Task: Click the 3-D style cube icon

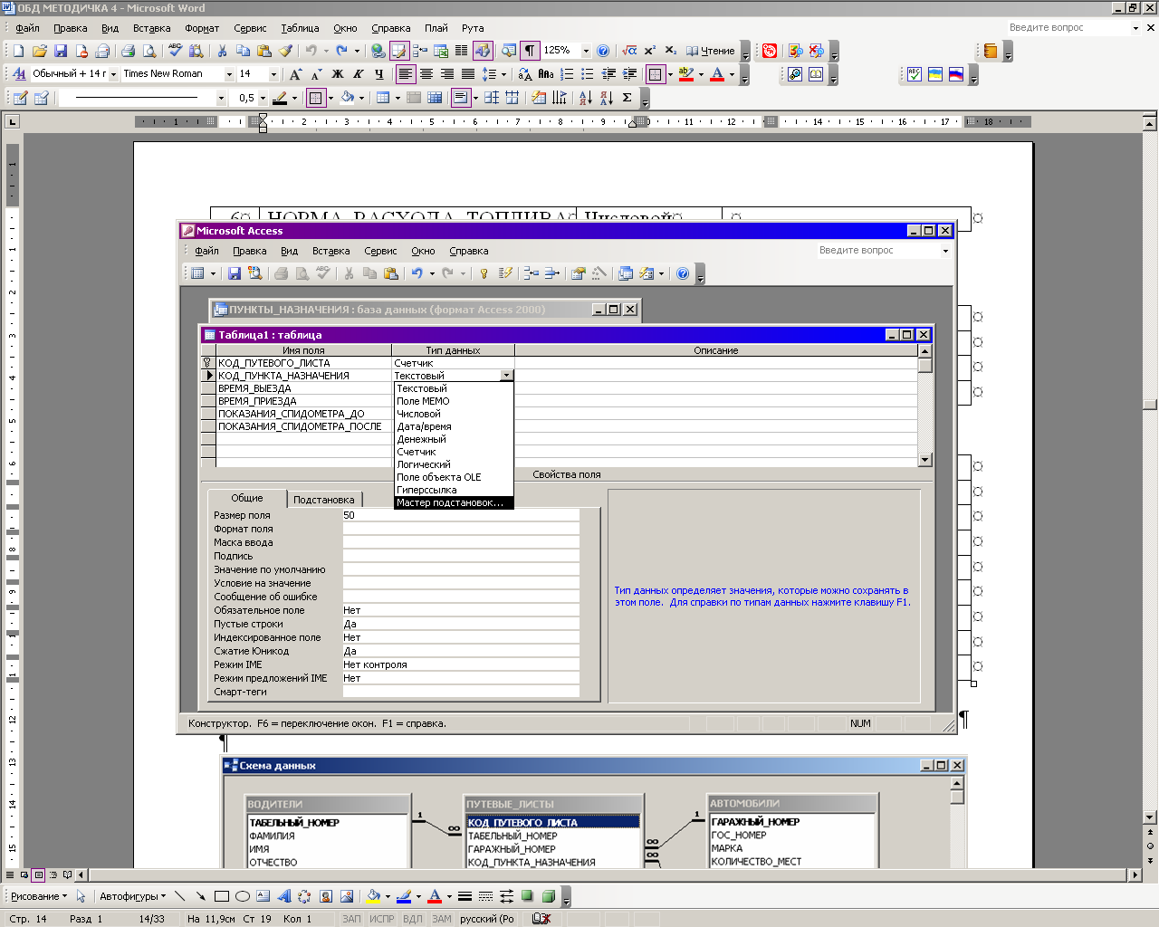Action: tap(548, 896)
